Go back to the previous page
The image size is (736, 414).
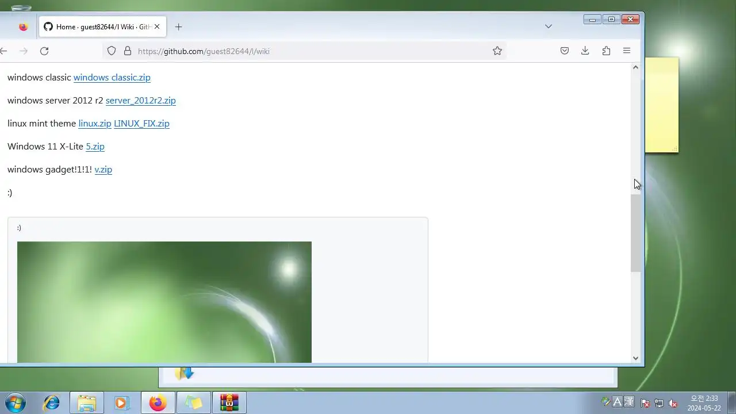tap(3, 51)
